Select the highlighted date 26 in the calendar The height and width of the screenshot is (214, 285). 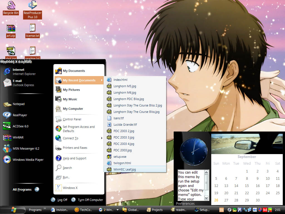(x=216, y=200)
